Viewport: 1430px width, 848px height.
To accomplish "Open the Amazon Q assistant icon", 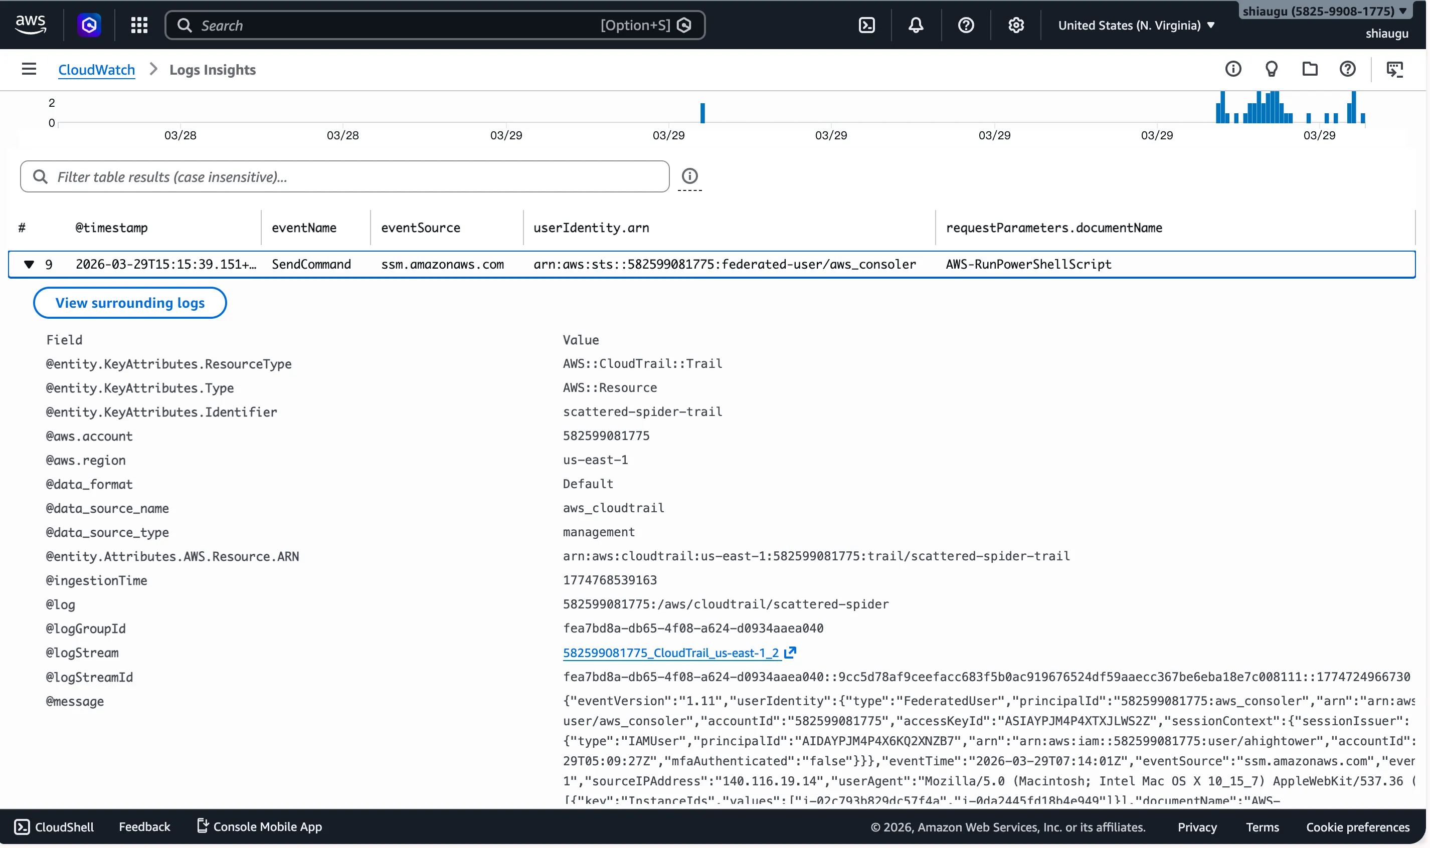I will pyautogui.click(x=89, y=25).
